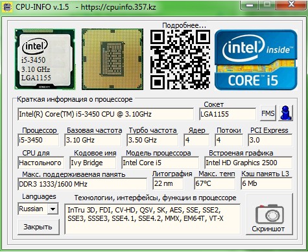Click the Закрыть button
The height and width of the screenshot is (252, 308).
coord(38,227)
